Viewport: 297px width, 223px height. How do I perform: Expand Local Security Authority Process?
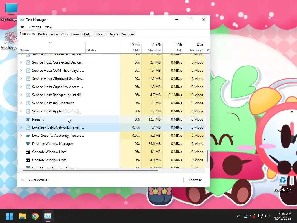point(21,136)
